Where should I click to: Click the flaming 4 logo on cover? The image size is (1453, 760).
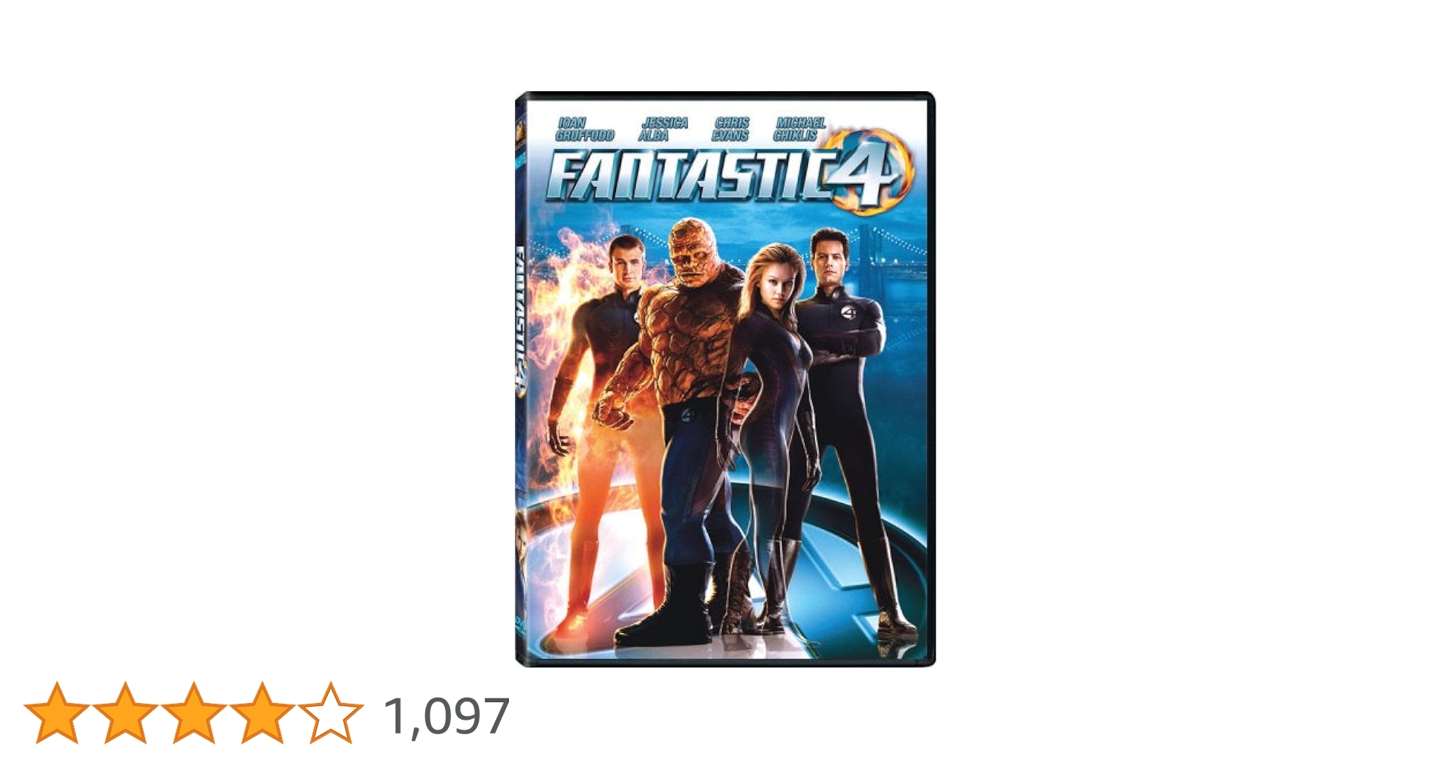(870, 173)
